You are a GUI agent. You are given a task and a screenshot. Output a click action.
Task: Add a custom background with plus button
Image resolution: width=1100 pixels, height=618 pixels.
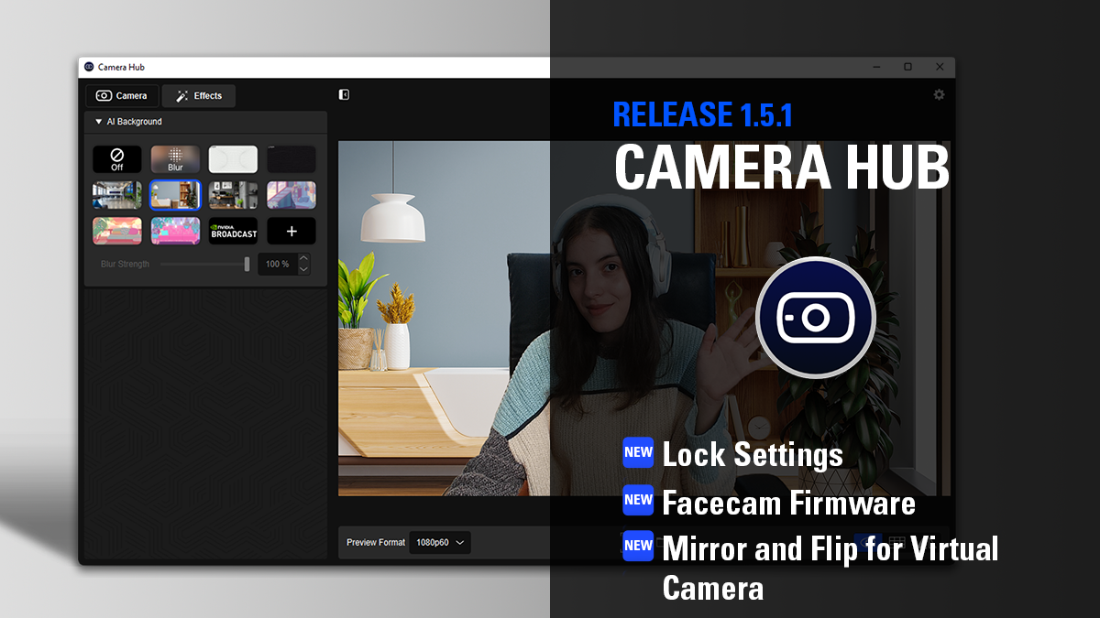(x=291, y=231)
